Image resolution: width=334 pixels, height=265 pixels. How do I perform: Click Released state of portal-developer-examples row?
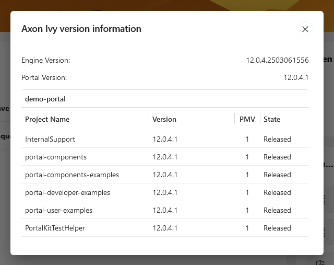277,192
